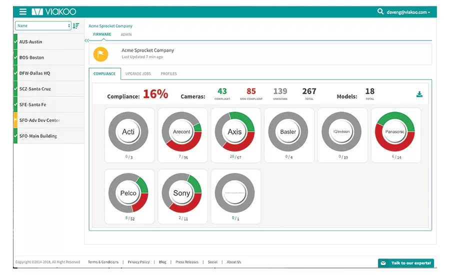Open the Upgrade Jobs tab

(138, 73)
